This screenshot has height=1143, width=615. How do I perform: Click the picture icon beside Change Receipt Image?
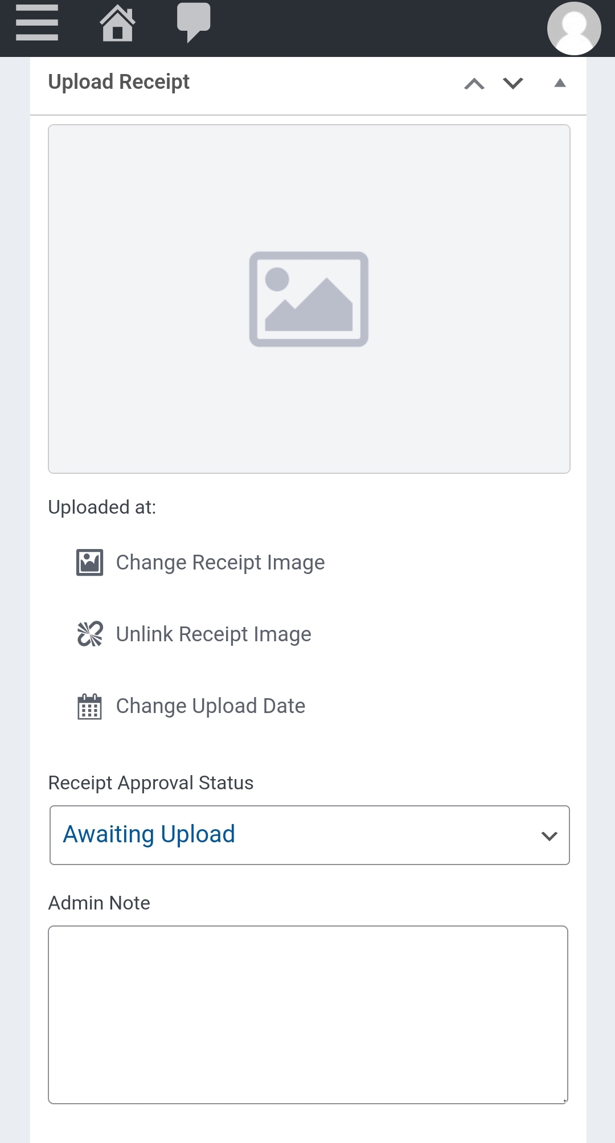pos(90,563)
